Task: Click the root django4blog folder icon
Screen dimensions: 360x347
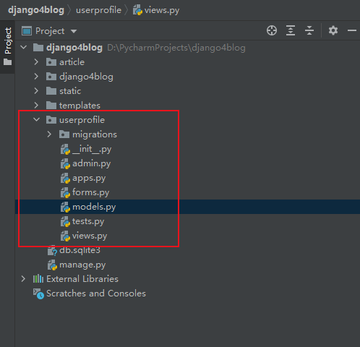Action: pyautogui.click(x=38, y=48)
